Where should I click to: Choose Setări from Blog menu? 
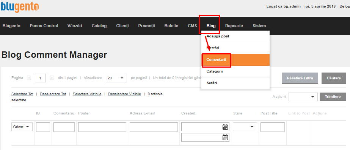coord(235,83)
